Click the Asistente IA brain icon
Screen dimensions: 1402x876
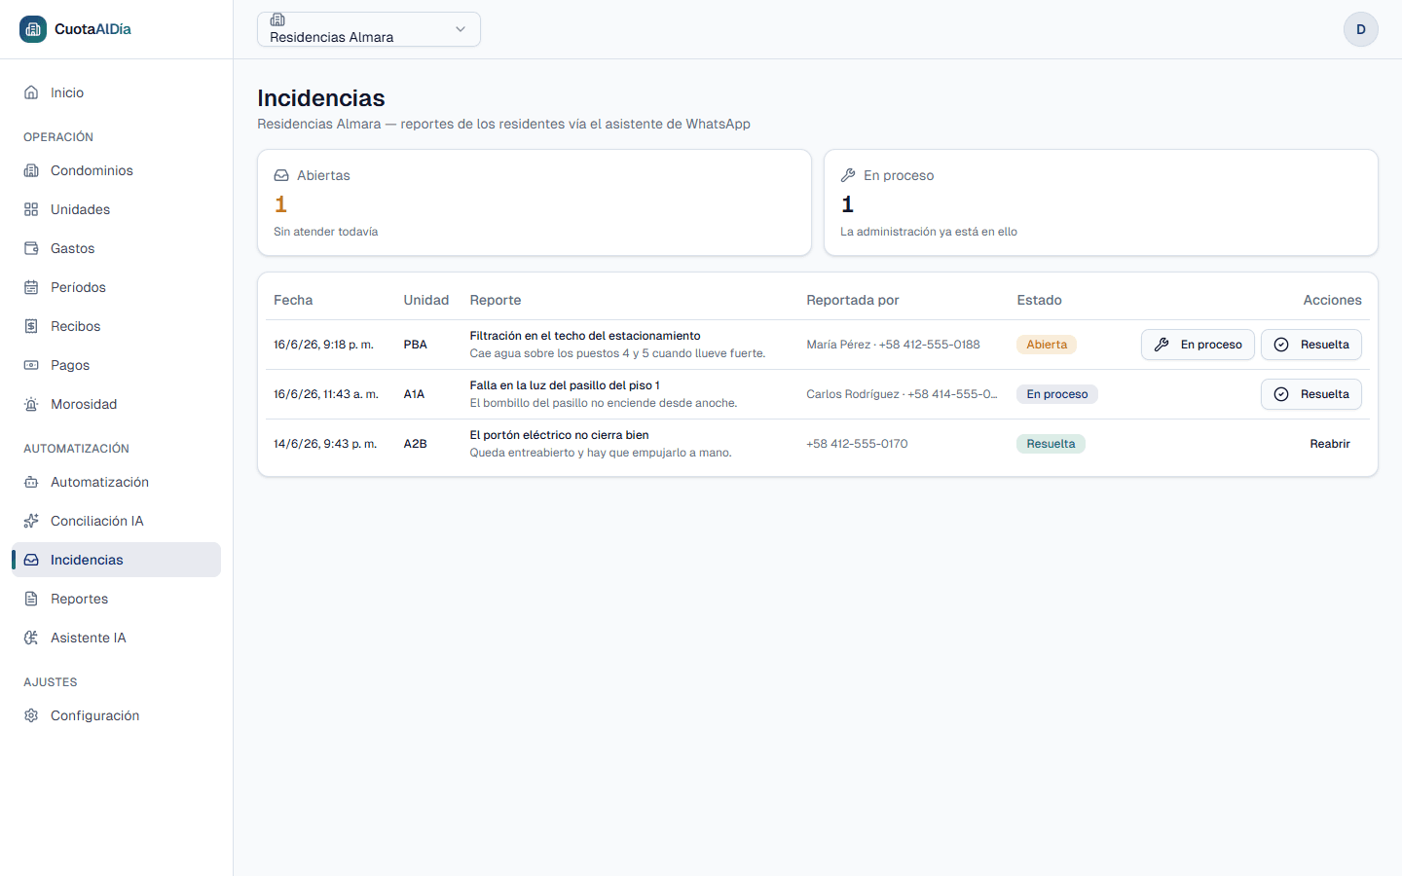tap(31, 638)
